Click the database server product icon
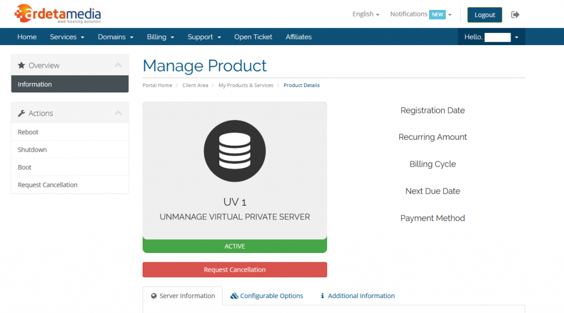 tap(235, 151)
